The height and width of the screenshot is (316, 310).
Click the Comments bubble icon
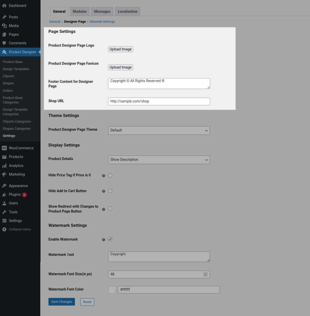pos(4,43)
